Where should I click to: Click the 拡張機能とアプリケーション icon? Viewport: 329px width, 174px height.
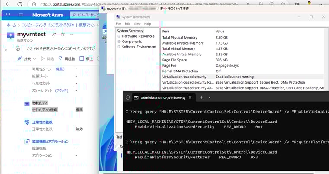point(27,142)
